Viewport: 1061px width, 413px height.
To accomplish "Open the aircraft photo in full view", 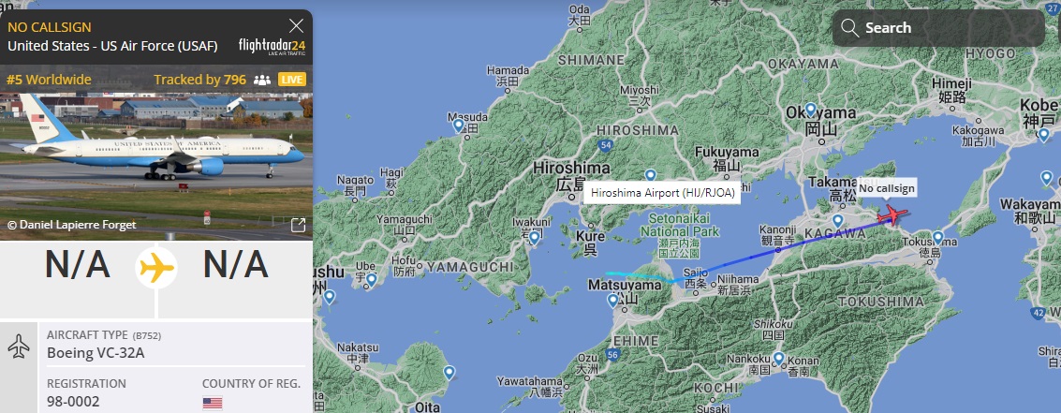I will point(298,225).
